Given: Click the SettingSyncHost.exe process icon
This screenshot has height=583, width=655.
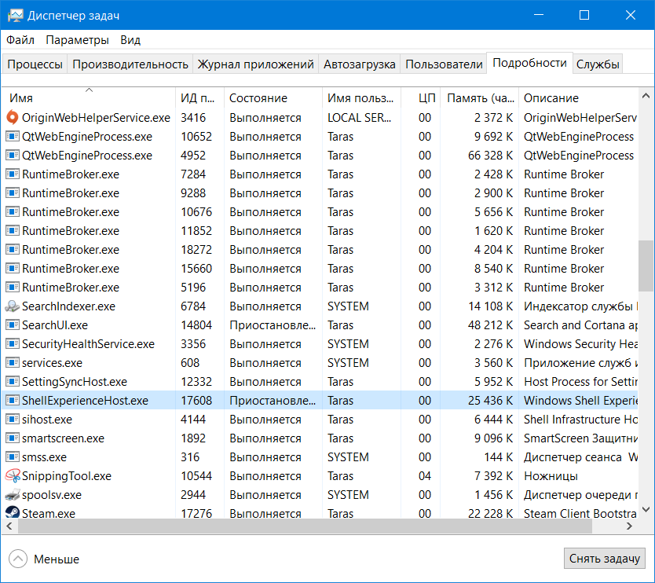Looking at the screenshot, I should (12, 381).
